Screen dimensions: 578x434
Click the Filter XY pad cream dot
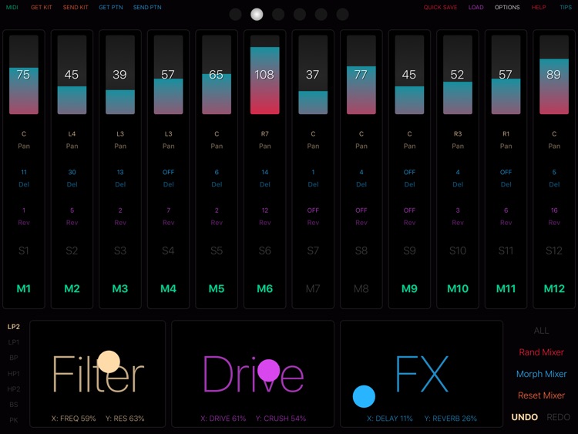point(109,362)
